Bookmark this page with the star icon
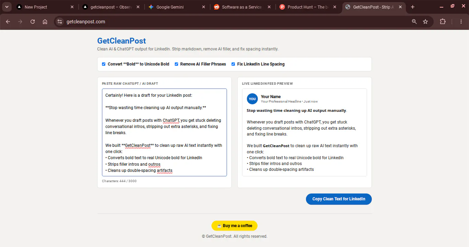The height and width of the screenshot is (247, 469). 425,22
